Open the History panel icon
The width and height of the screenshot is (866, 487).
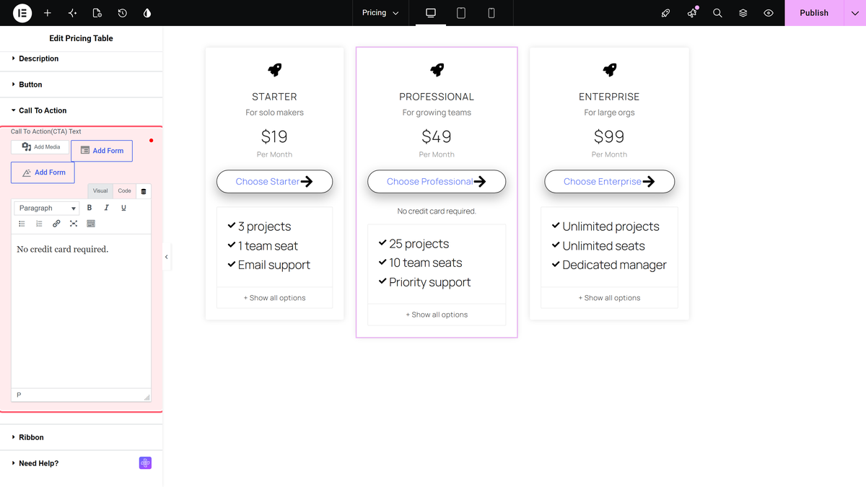123,13
